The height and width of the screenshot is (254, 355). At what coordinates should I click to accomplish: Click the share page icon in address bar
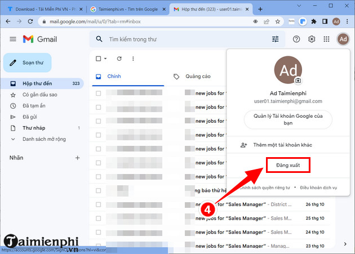267,21
